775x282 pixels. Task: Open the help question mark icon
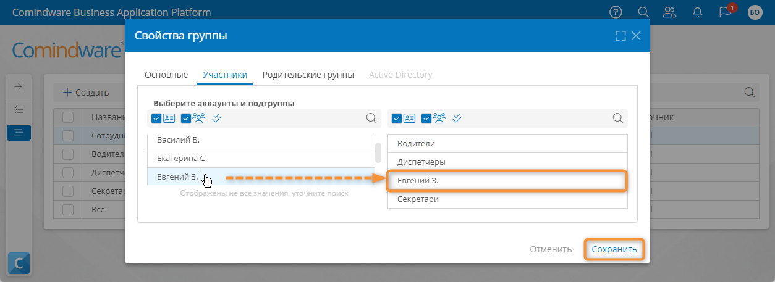point(616,12)
